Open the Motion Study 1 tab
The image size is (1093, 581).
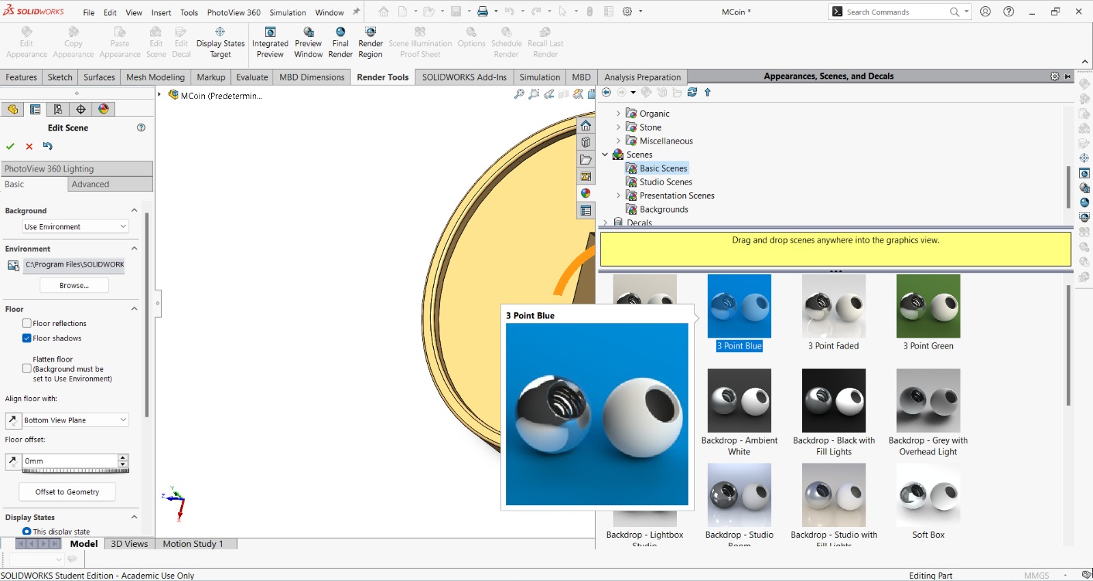point(193,544)
